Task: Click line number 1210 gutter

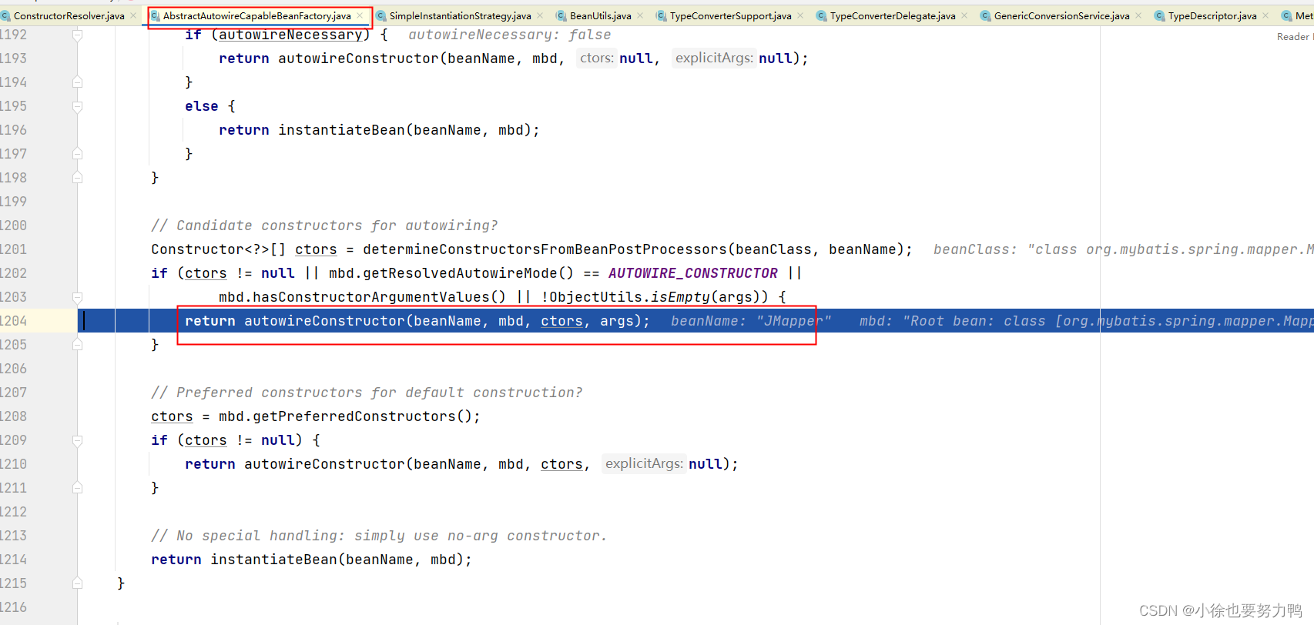Action: pyautogui.click(x=13, y=464)
